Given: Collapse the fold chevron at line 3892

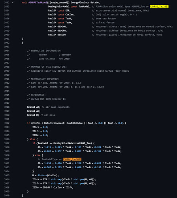Looking at the screenshot, I should tap(13, 2).
